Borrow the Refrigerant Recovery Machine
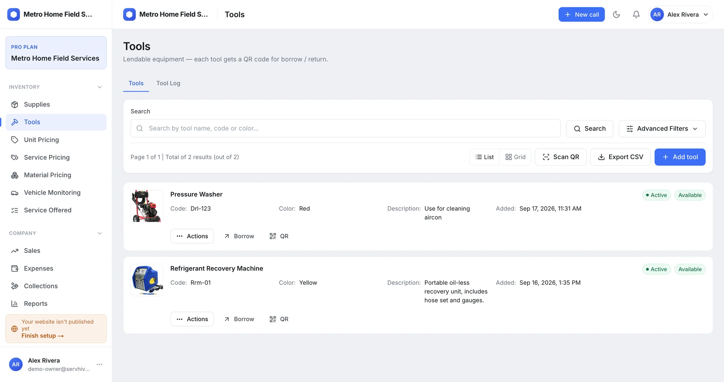The width and height of the screenshot is (724, 382). click(239, 319)
